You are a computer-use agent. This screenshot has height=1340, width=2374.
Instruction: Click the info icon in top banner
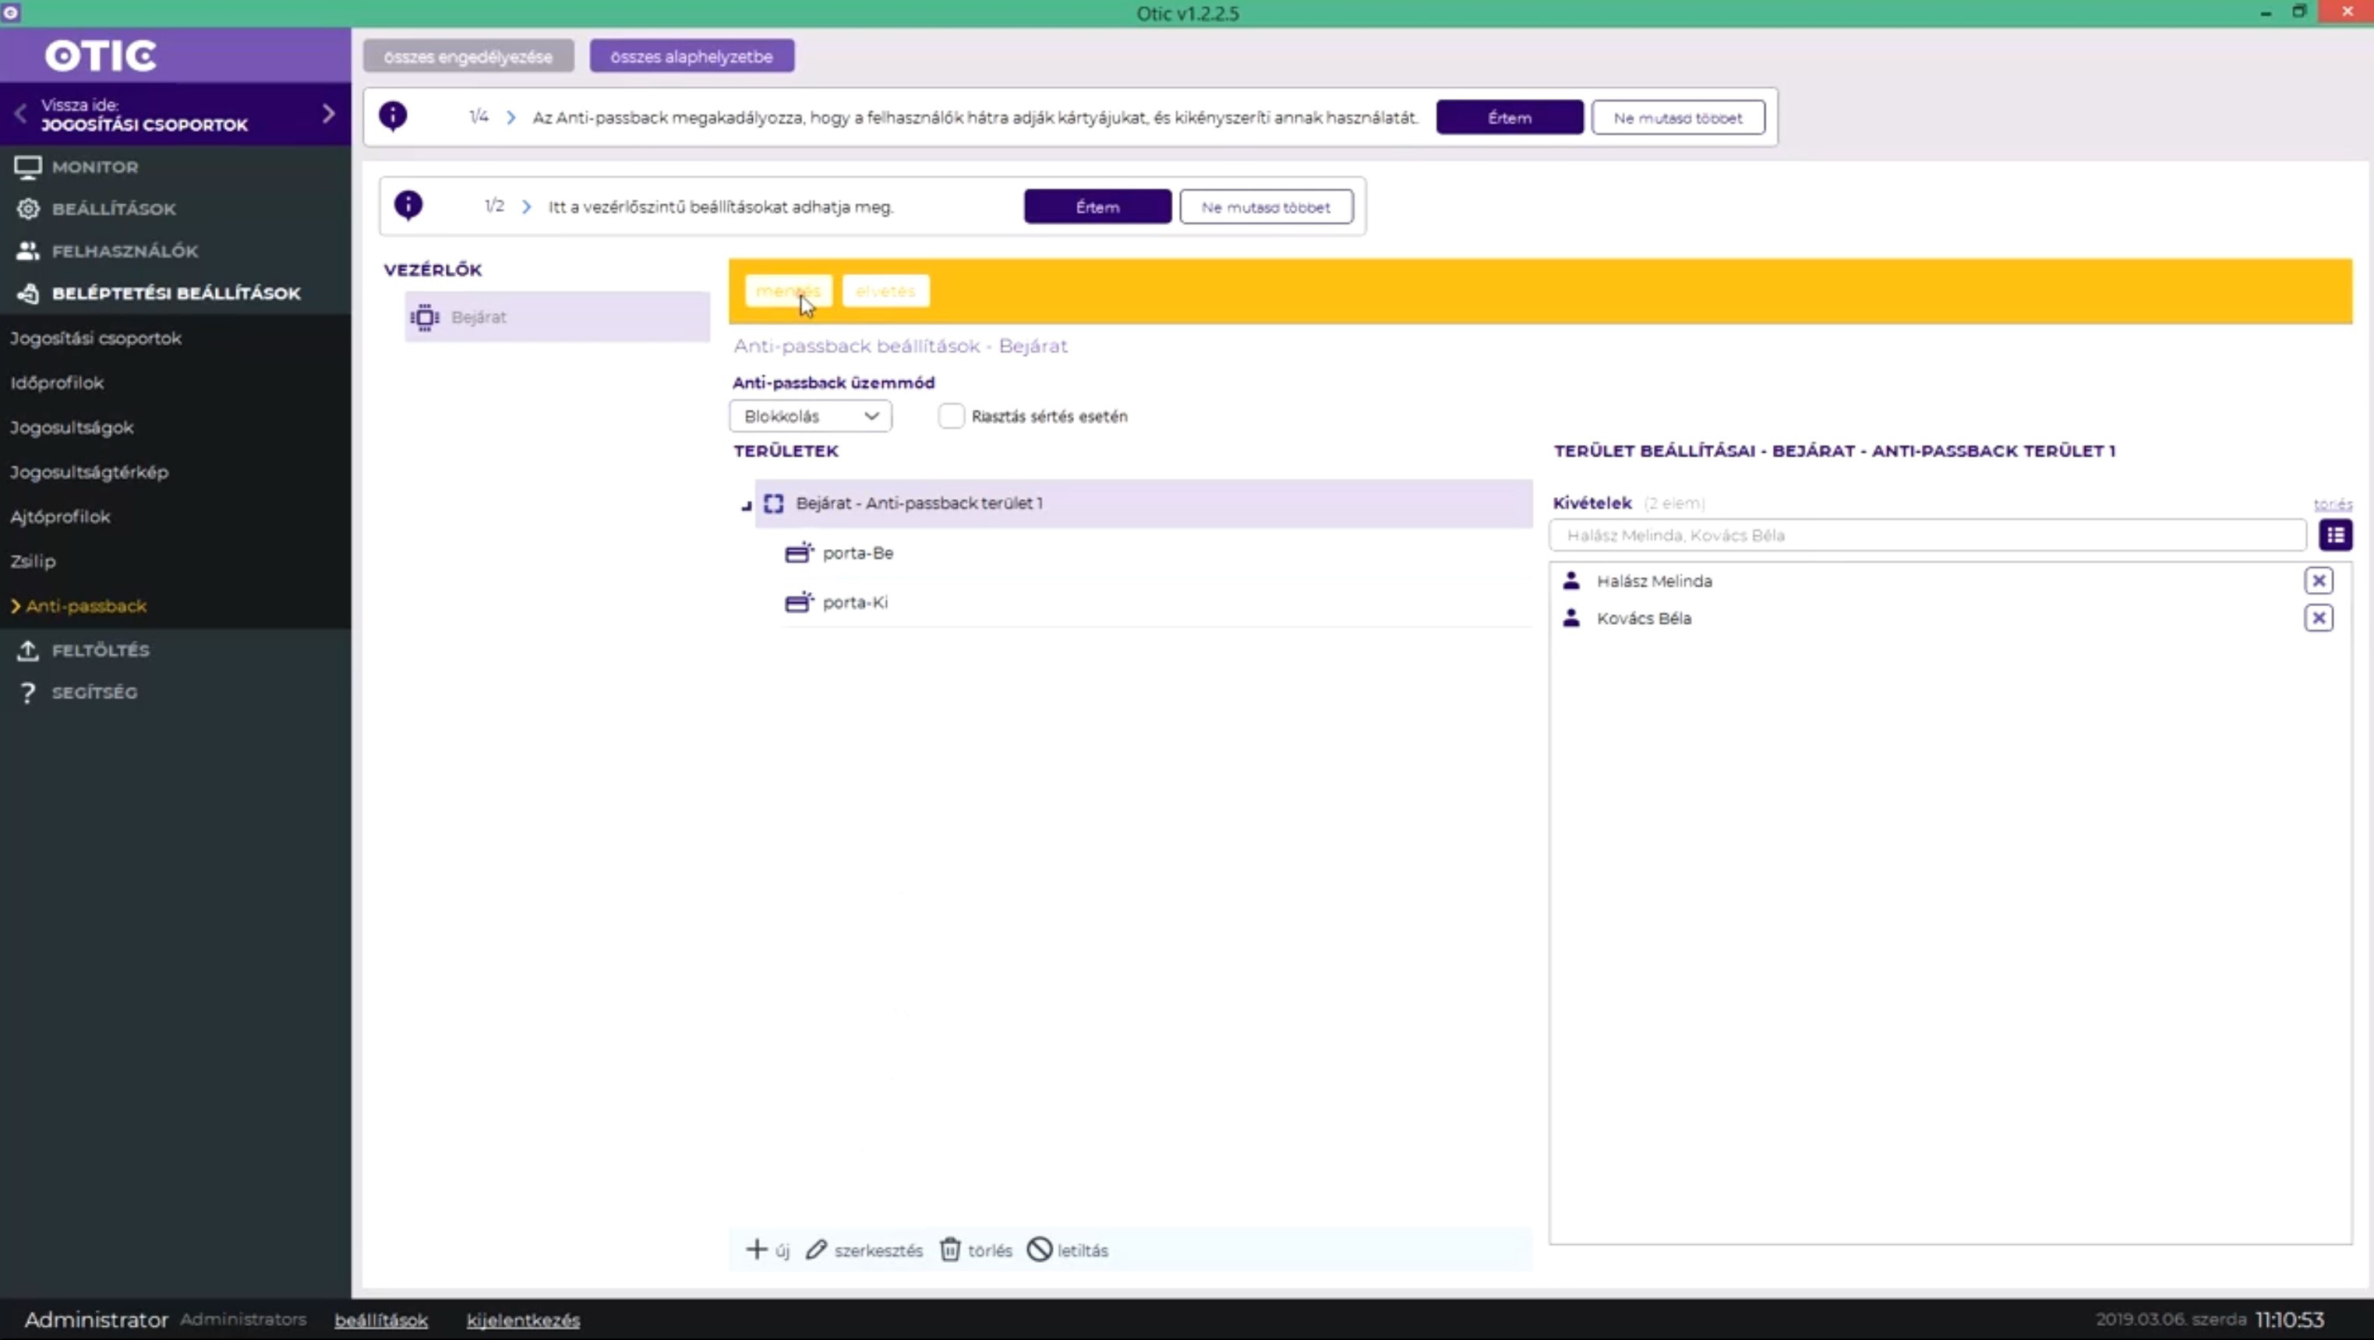click(394, 116)
